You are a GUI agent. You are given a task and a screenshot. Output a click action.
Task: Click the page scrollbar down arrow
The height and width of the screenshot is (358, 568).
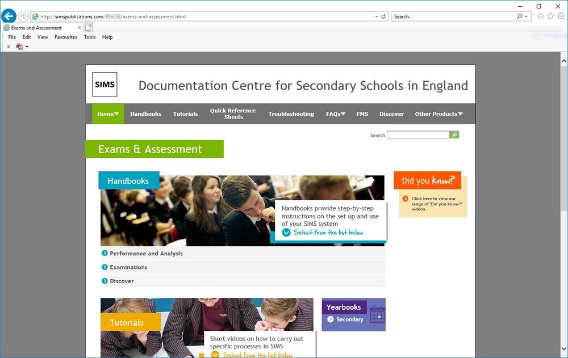[564, 349]
